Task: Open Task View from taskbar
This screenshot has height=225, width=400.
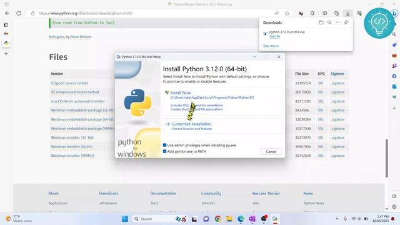Action: coord(194,219)
